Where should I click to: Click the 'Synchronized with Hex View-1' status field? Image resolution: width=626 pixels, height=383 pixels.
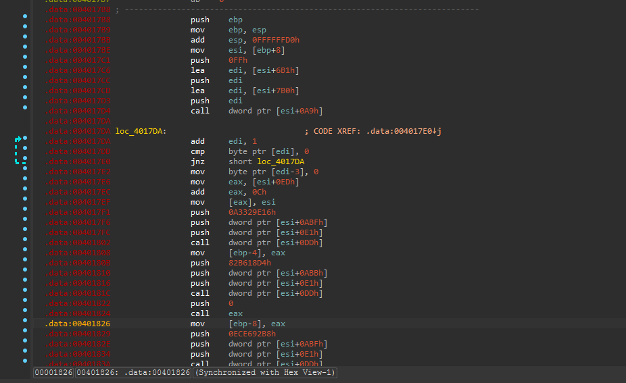point(266,373)
